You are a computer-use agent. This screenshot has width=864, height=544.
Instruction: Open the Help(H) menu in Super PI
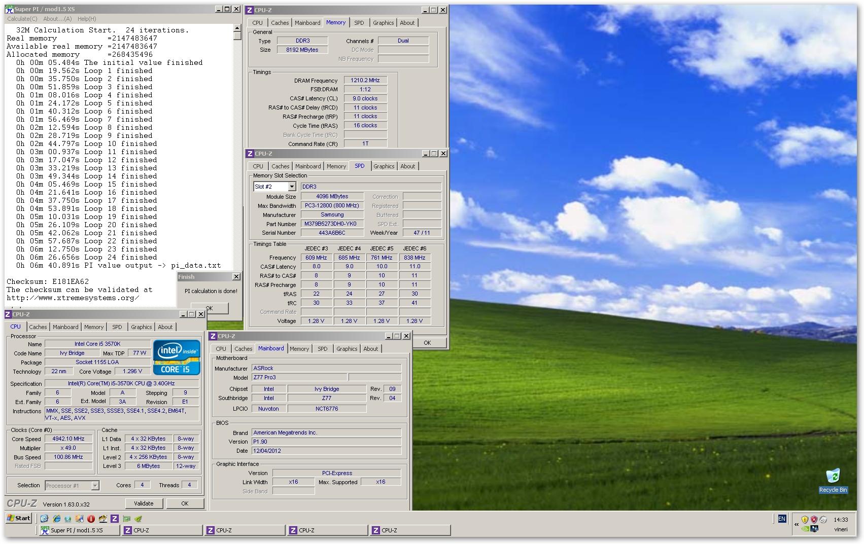(x=87, y=19)
